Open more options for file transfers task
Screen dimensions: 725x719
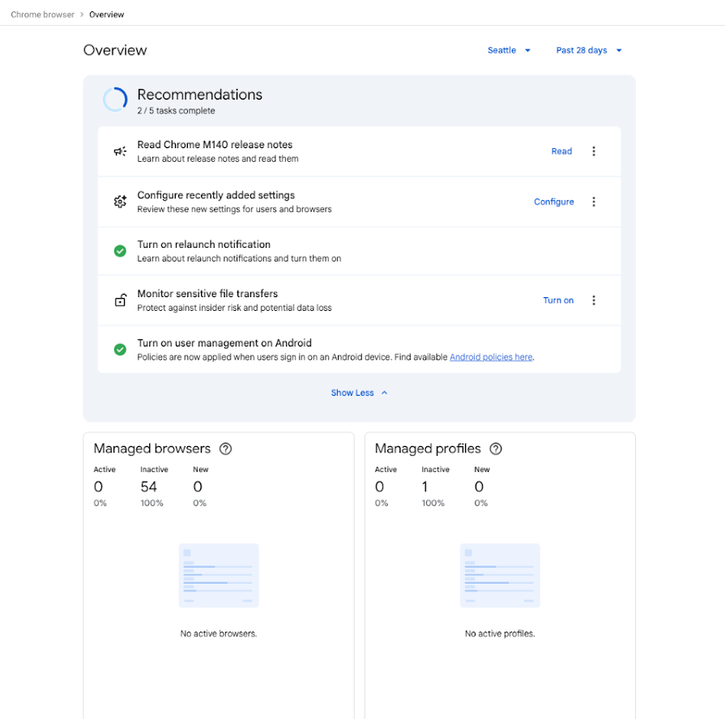[x=594, y=300]
